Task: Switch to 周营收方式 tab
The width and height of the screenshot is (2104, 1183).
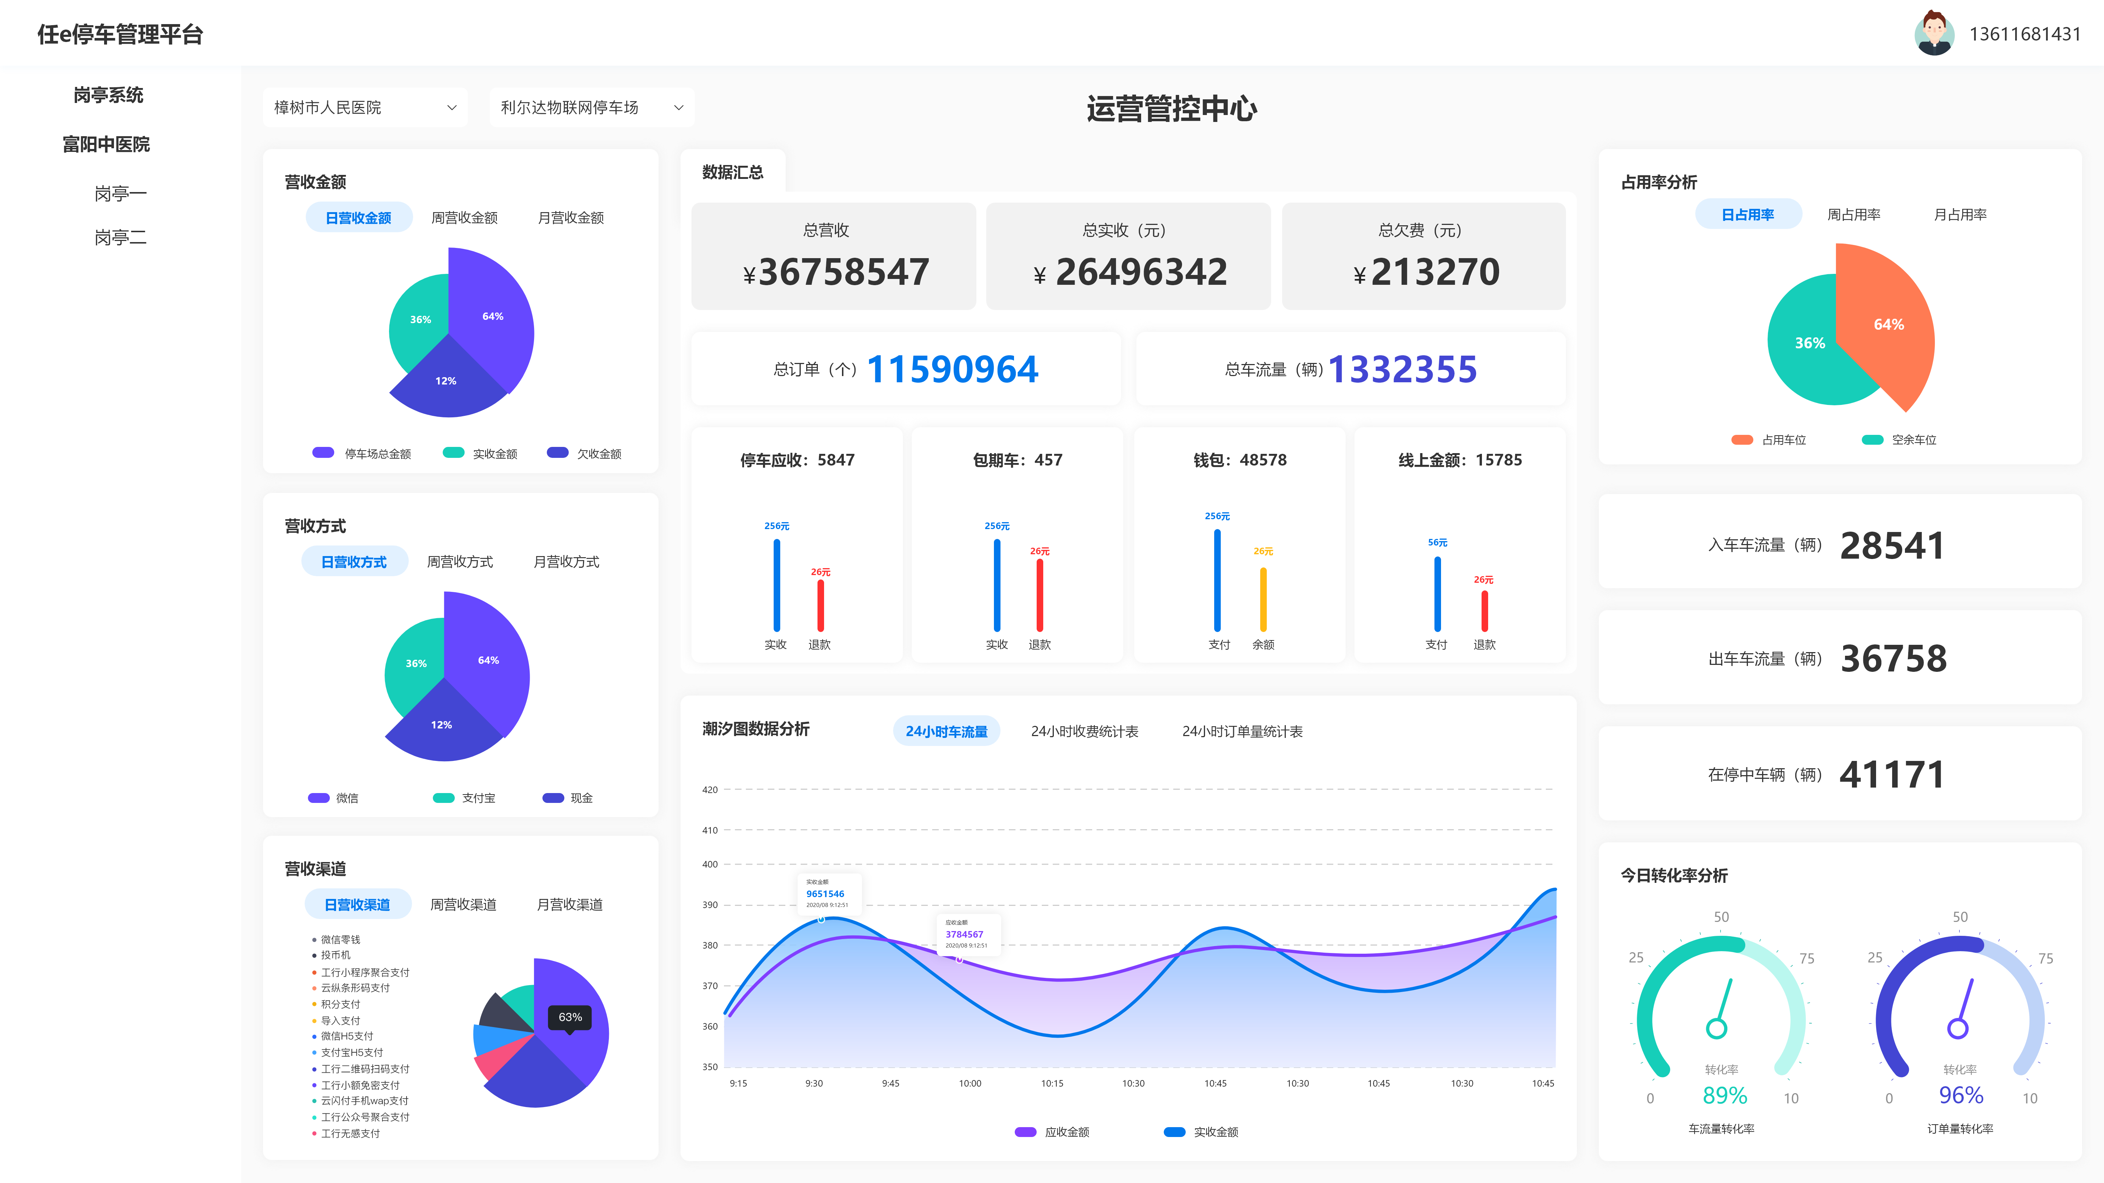Action: click(460, 562)
